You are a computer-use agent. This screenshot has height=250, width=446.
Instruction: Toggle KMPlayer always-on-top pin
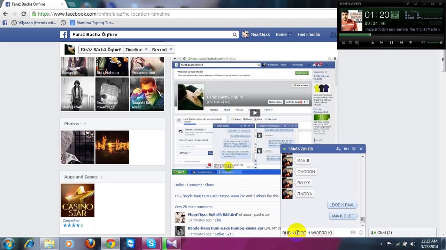(407, 4)
